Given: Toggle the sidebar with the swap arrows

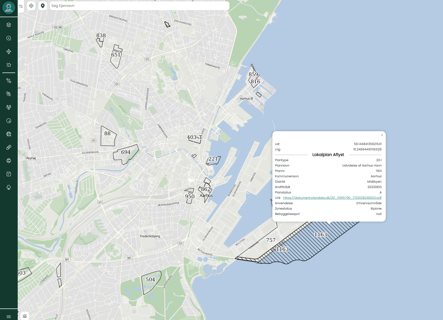Looking at the screenshot, I should [21, 6].
